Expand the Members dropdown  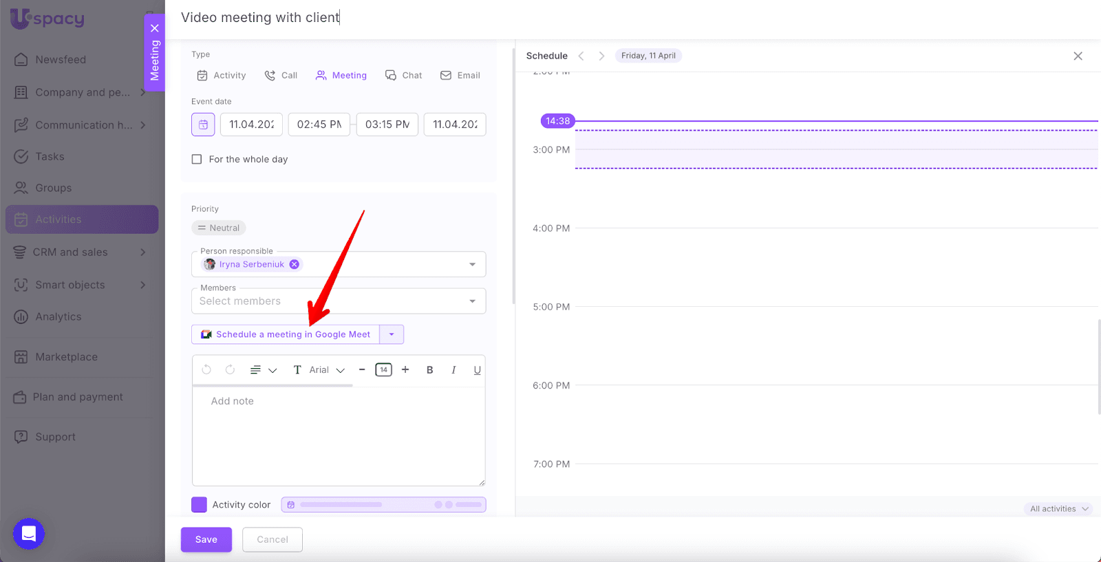pos(472,301)
